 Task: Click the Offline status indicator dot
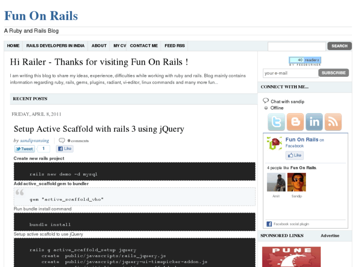pos(266,108)
